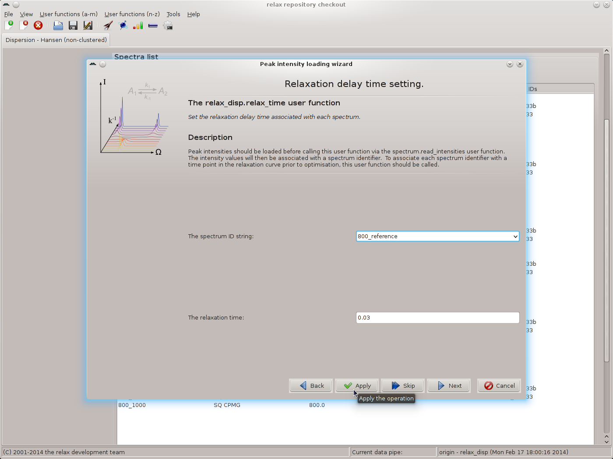Viewport: 613px width, 459px height.
Task: Click the main window vertical scrollbar
Action: 606,240
